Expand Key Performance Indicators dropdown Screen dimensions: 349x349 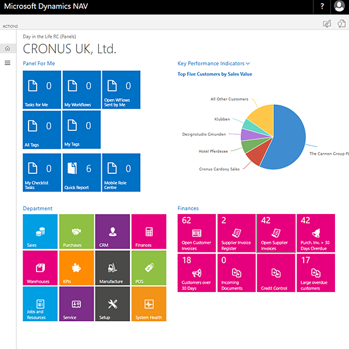pos(213,63)
